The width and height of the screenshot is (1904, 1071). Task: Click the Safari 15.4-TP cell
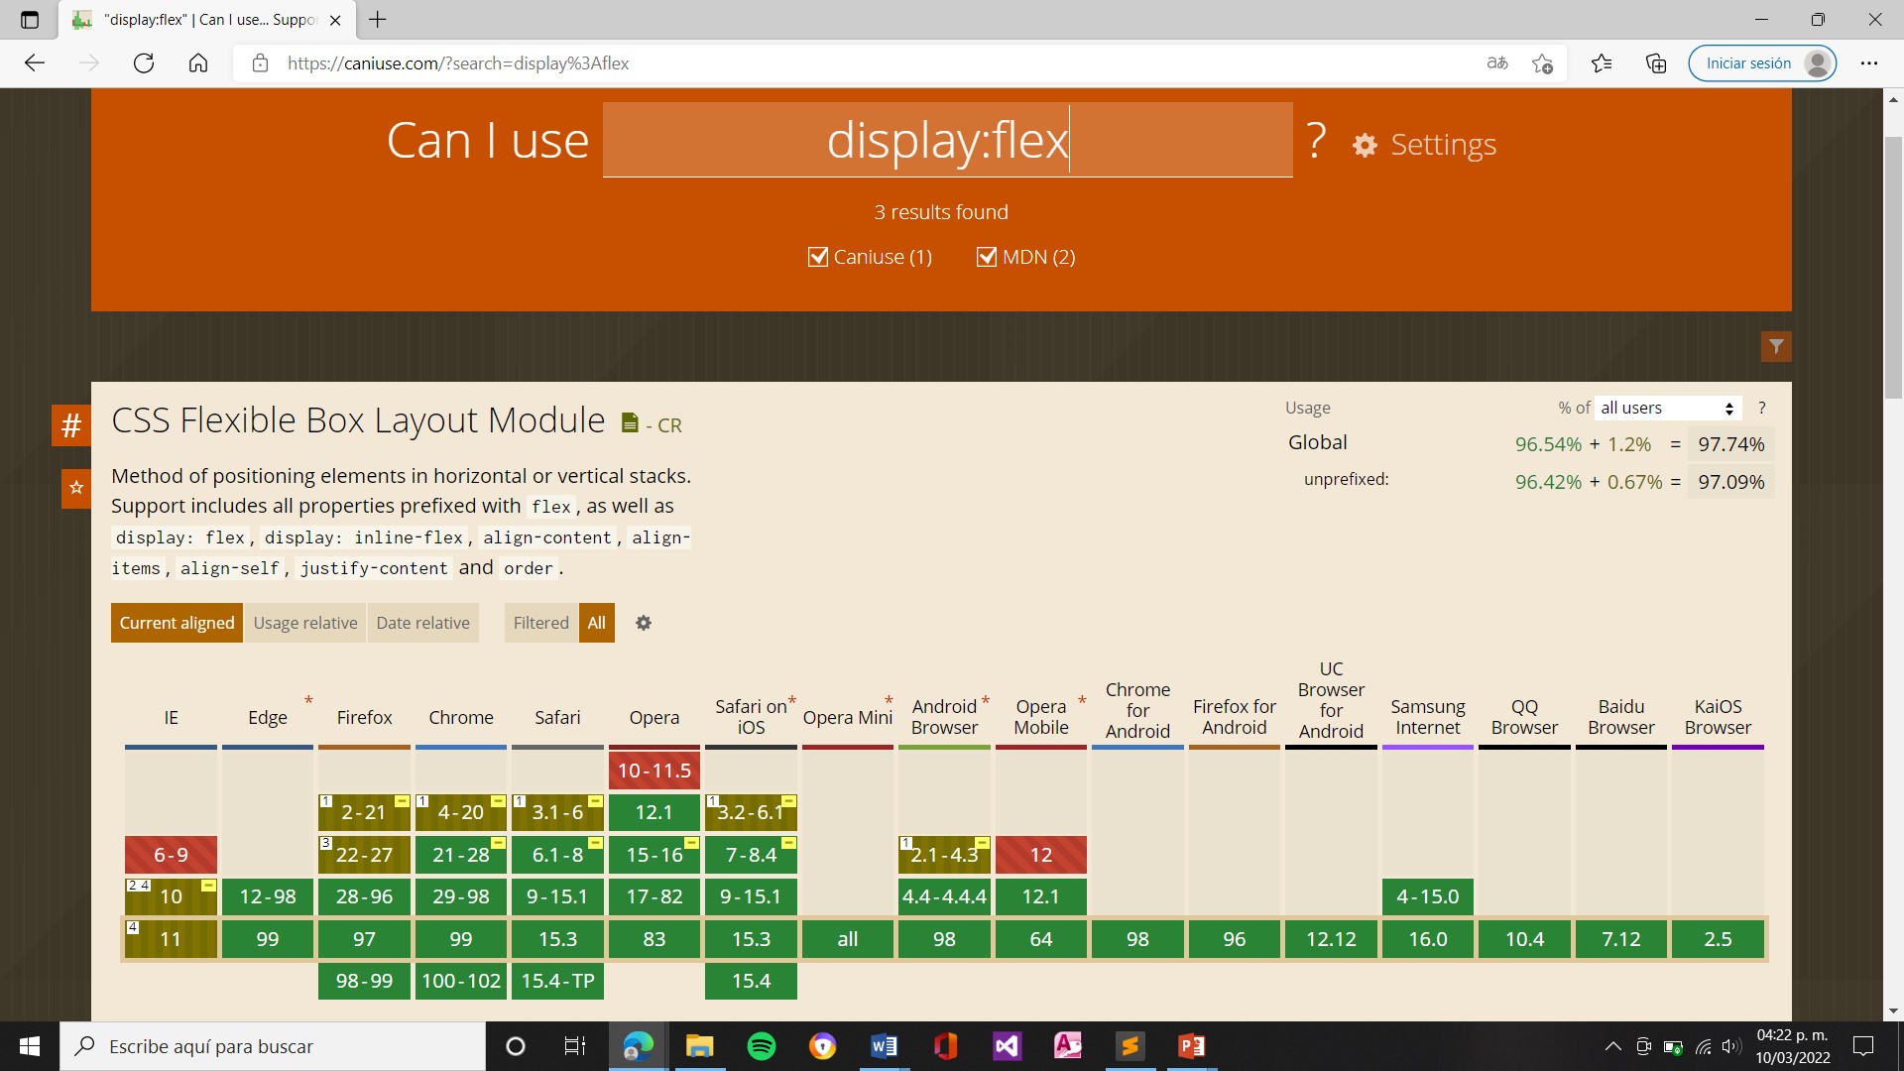click(557, 981)
